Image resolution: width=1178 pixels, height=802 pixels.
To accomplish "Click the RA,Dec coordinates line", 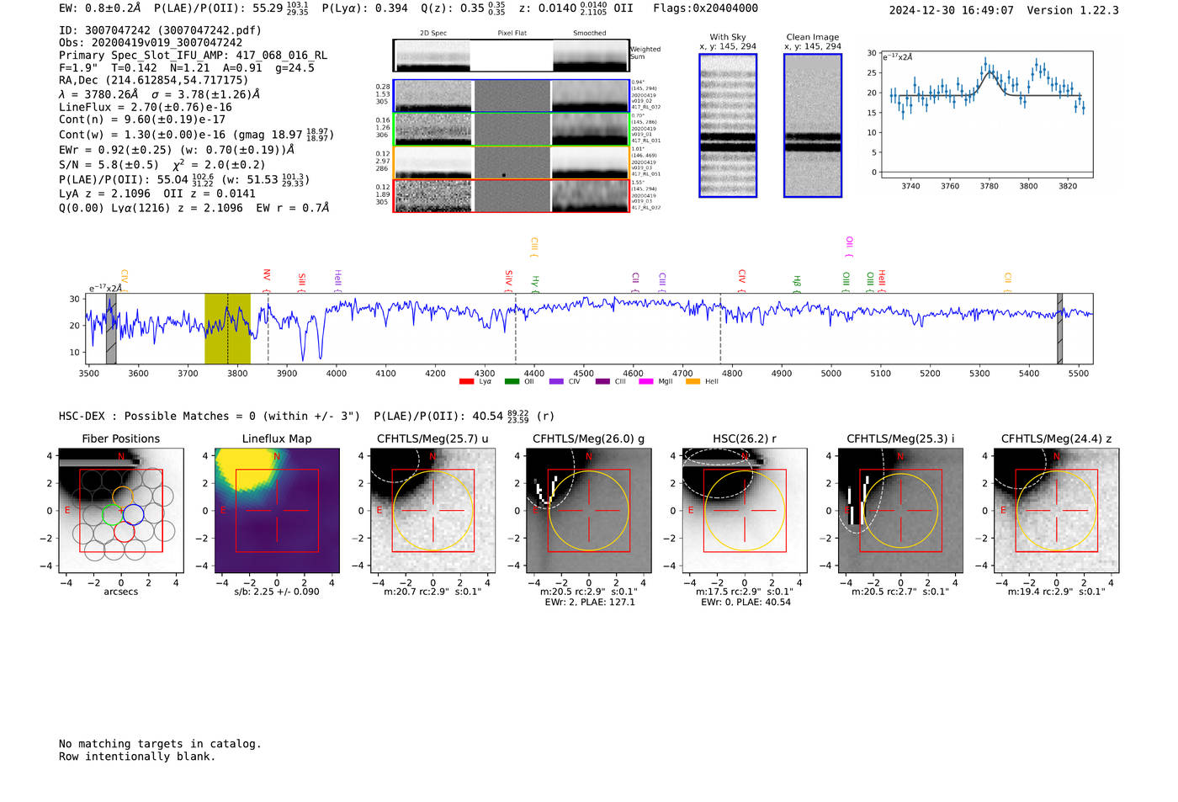I will (x=154, y=81).
